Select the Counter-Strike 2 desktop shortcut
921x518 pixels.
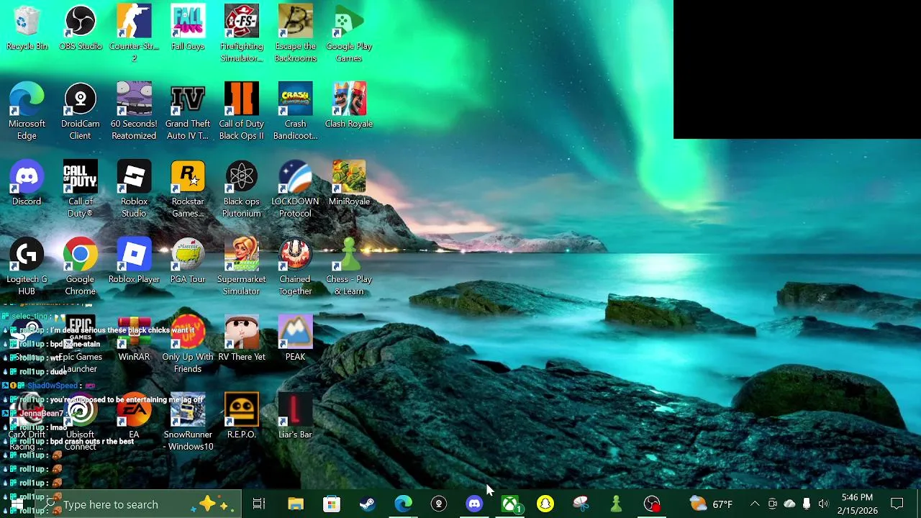pos(134,34)
